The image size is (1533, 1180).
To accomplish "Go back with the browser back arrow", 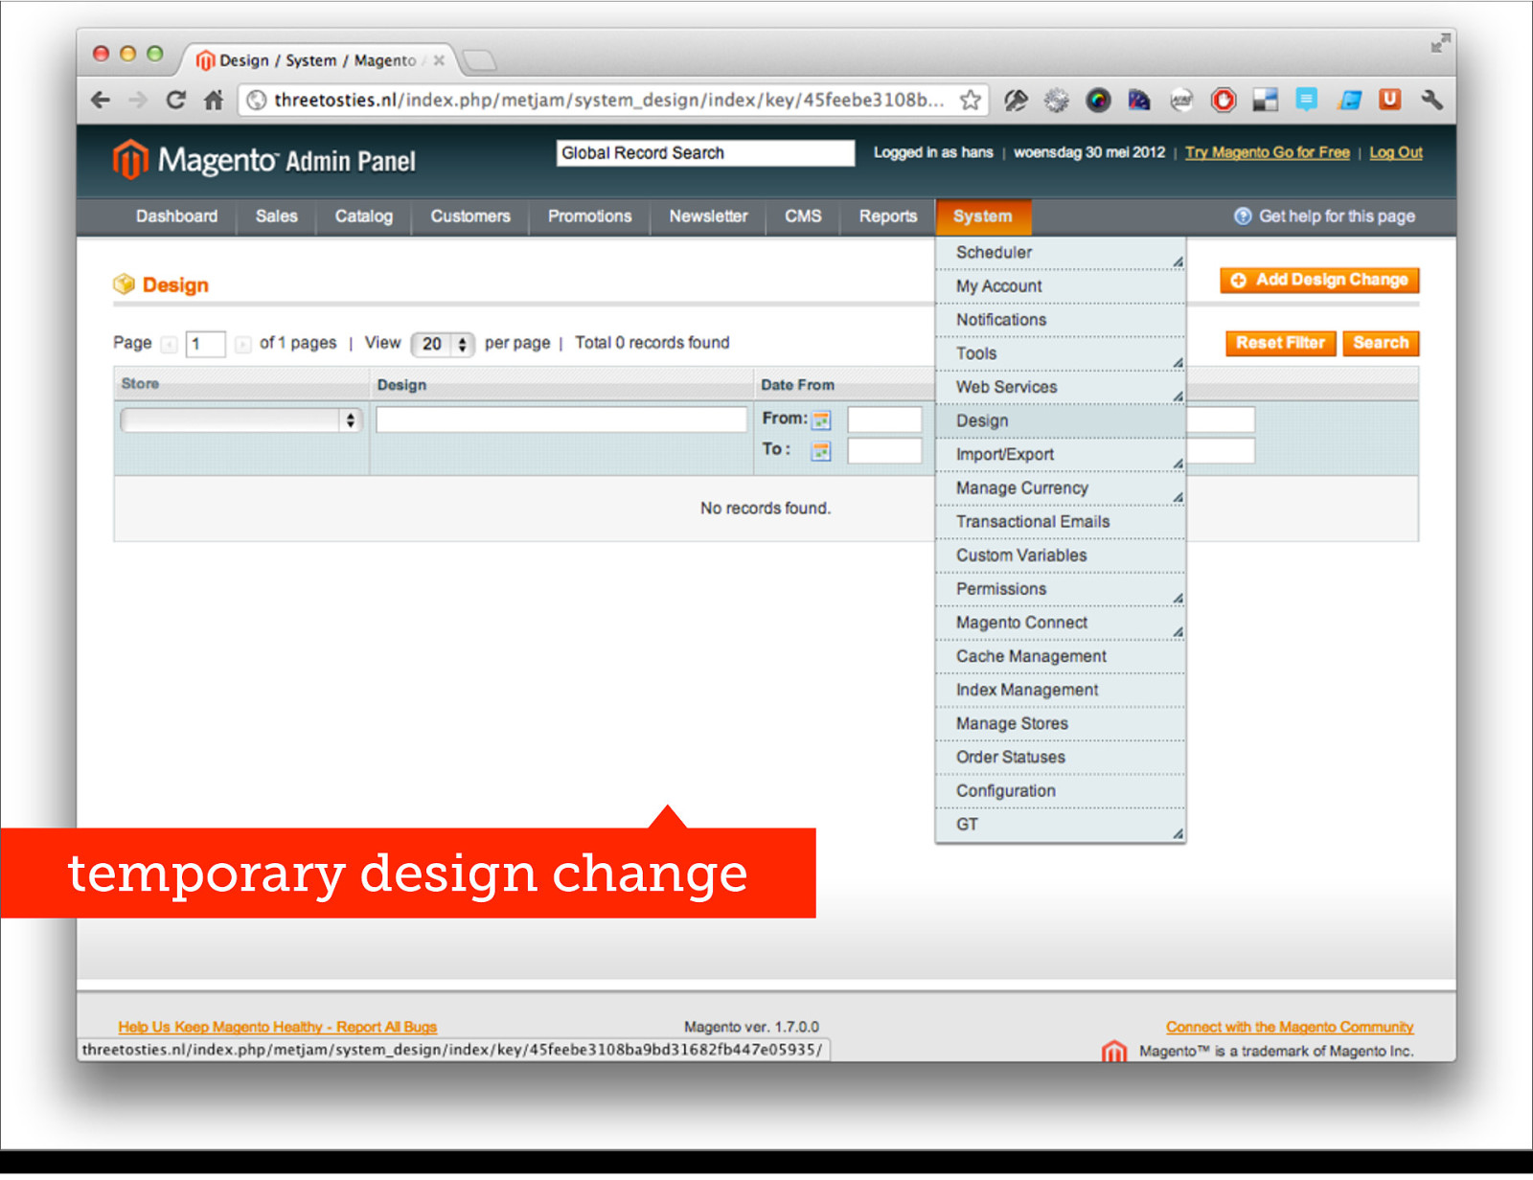I will coord(101,100).
